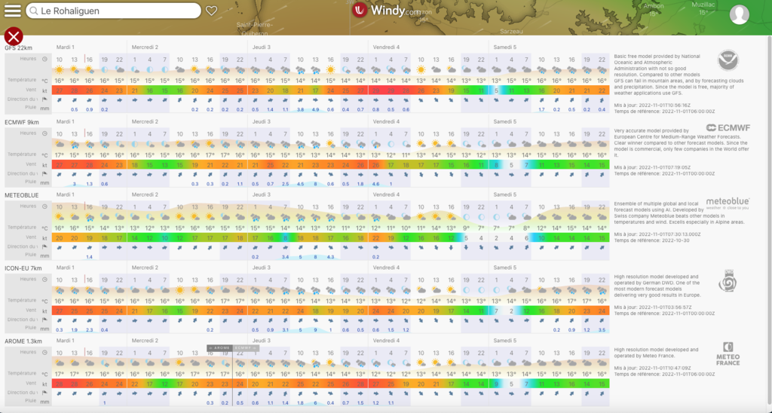The image size is (772, 413).
Task: Select the GFS 22km model heading
Action: pos(19,47)
